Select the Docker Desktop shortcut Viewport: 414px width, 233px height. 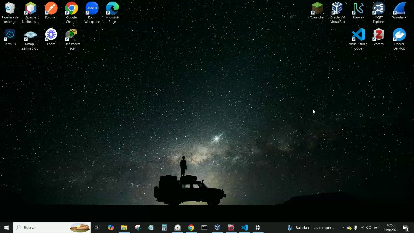(x=399, y=39)
